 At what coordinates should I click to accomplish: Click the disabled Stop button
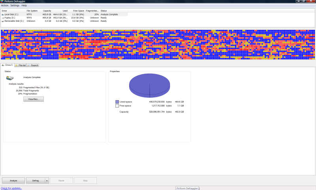point(85,181)
